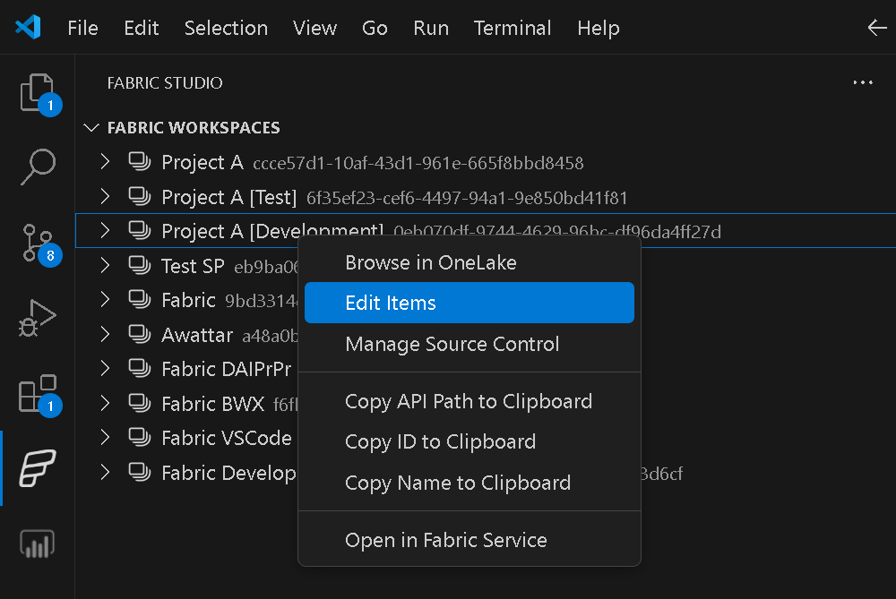Open the Extensions view icon
Viewport: 896px width, 599px height.
click(x=38, y=393)
